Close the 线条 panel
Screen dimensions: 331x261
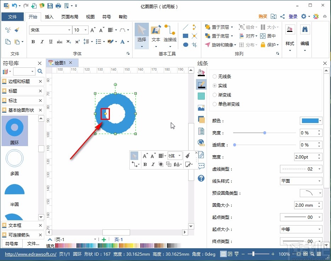325,63
